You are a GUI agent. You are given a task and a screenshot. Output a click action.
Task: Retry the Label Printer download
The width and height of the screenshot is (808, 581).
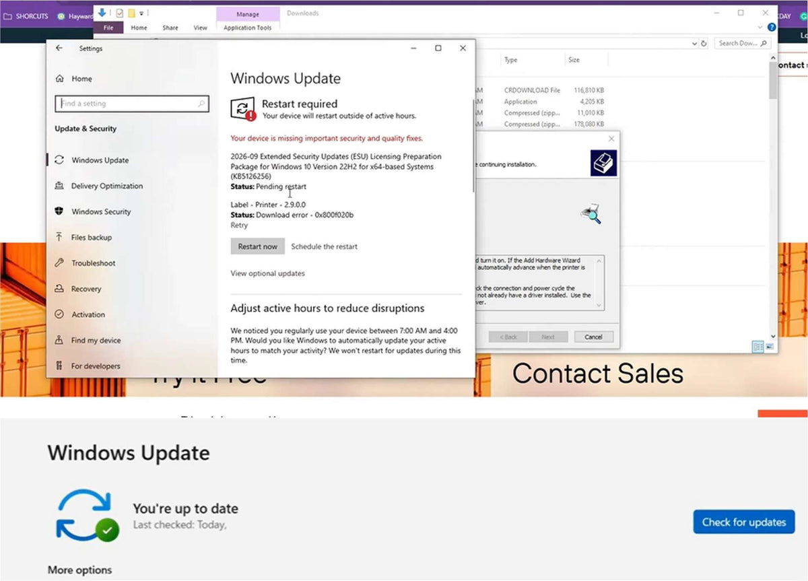point(239,226)
